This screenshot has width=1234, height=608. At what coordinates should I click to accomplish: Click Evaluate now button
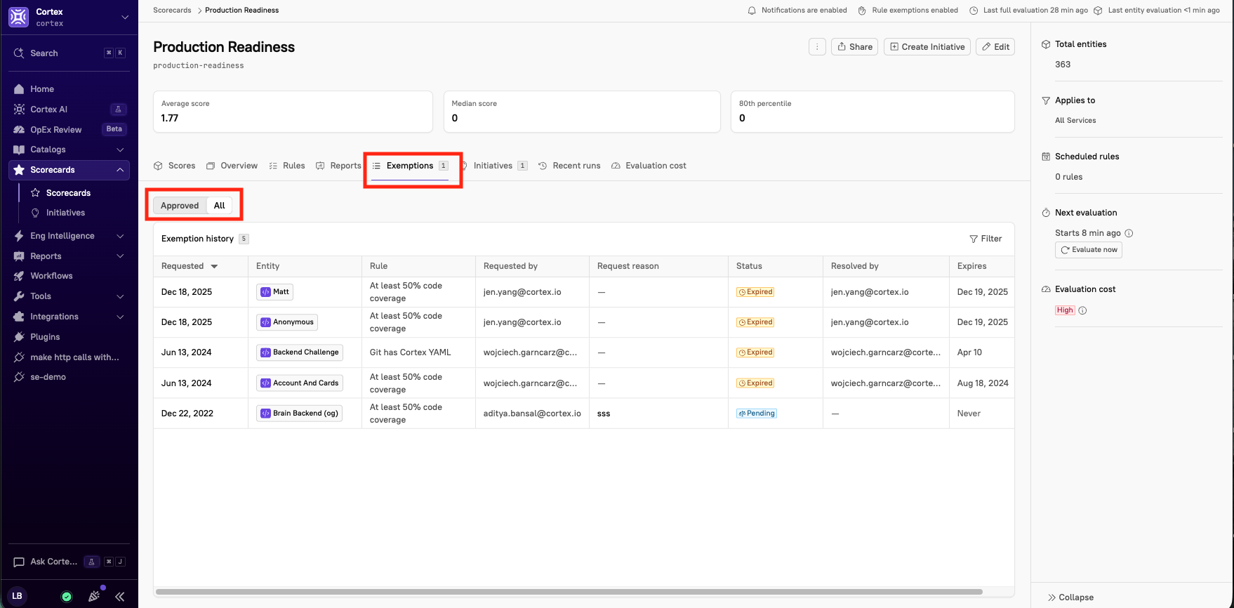click(1089, 250)
